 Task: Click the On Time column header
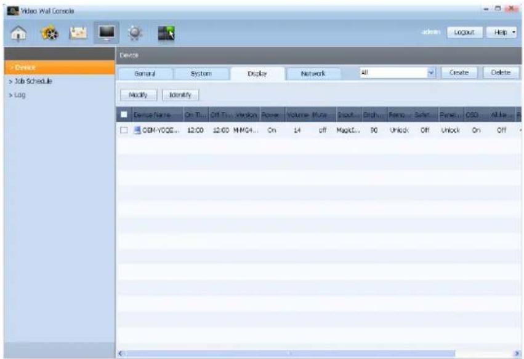point(196,115)
